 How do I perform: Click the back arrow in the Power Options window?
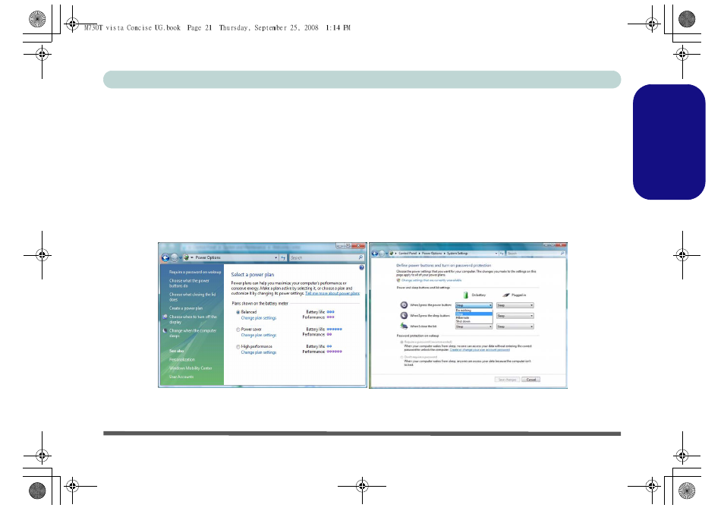pyautogui.click(x=165, y=257)
